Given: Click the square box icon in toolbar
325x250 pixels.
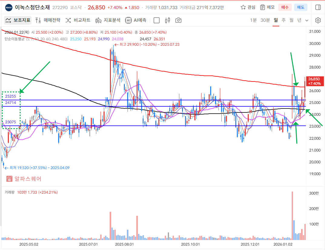Looking at the screenshot, I should (x=157, y=20).
